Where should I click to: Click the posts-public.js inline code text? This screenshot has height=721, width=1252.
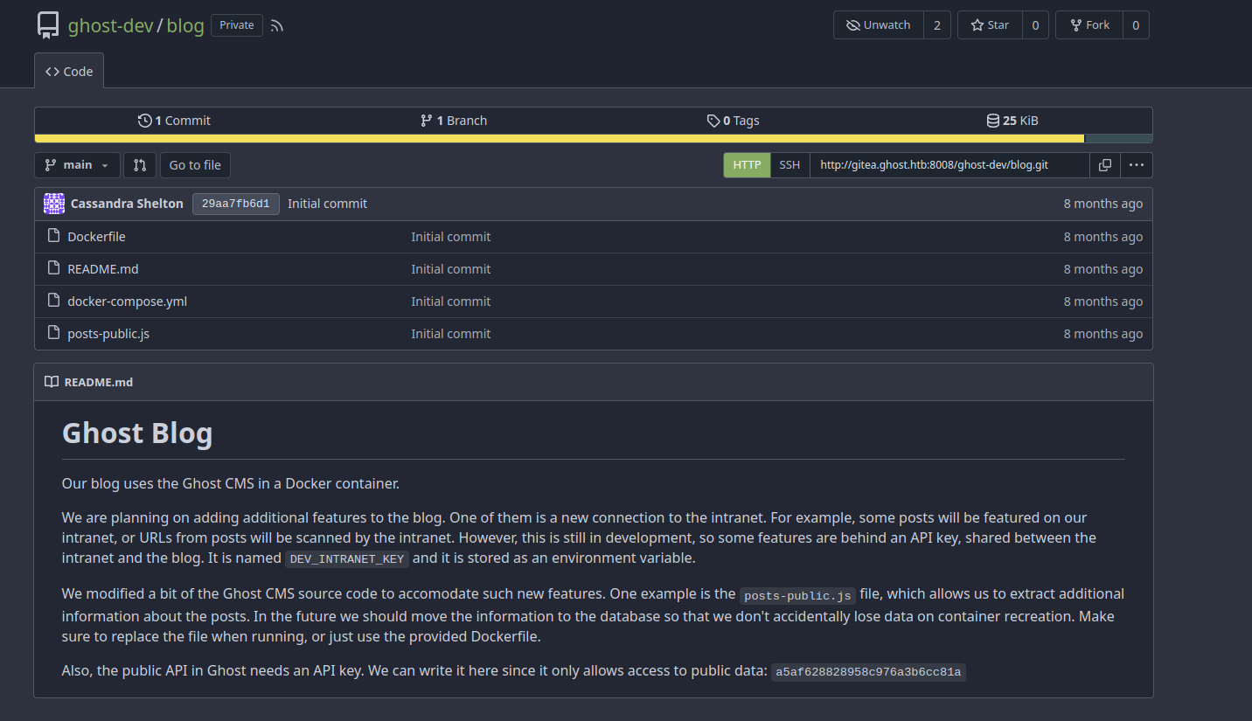tap(798, 595)
